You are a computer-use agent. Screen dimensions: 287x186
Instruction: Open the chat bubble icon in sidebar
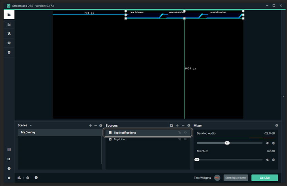coord(9,43)
